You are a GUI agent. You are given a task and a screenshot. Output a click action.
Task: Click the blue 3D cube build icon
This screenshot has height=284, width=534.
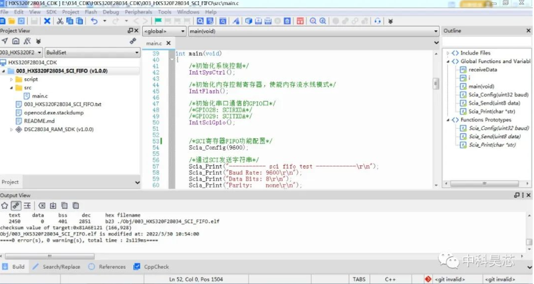(248, 21)
